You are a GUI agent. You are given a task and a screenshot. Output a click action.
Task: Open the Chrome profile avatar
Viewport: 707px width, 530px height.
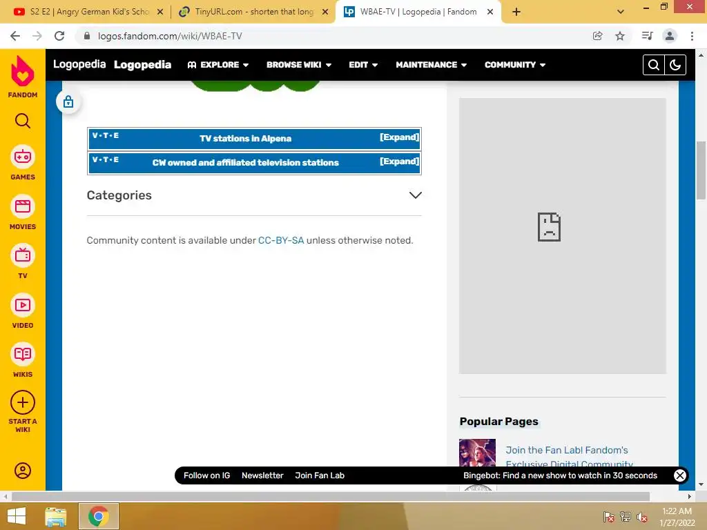click(x=670, y=36)
